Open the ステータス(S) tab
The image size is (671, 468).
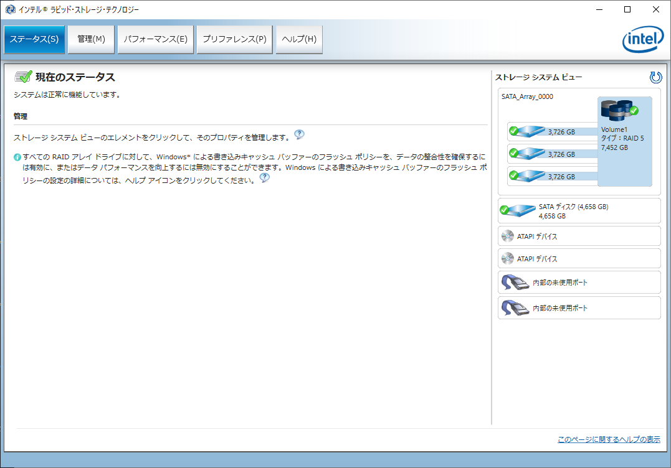[x=34, y=39]
